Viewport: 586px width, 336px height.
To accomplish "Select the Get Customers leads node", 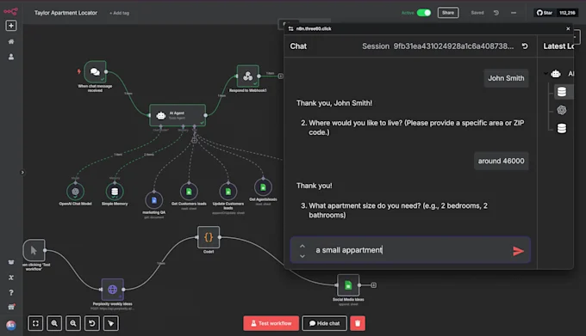I will 189,192.
